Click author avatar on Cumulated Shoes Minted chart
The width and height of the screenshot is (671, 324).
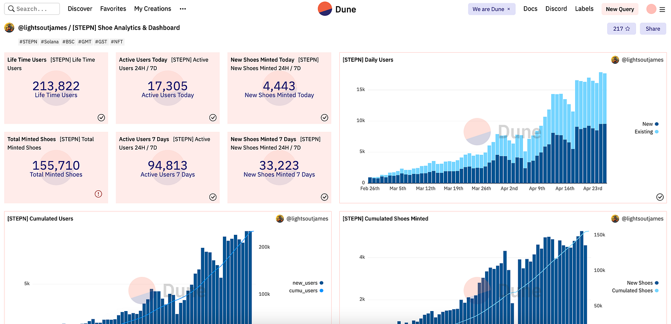(615, 219)
